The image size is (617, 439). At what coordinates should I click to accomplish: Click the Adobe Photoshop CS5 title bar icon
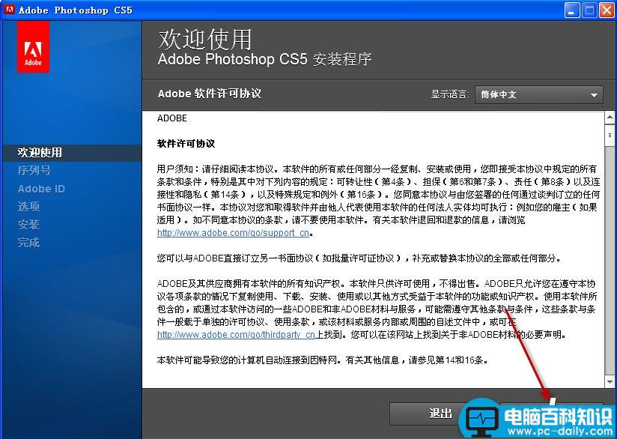[x=8, y=10]
